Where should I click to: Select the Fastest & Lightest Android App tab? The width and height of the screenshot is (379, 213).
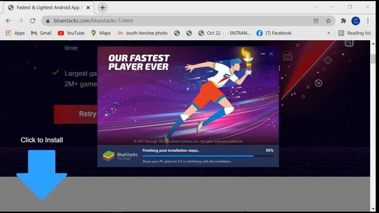[49, 8]
